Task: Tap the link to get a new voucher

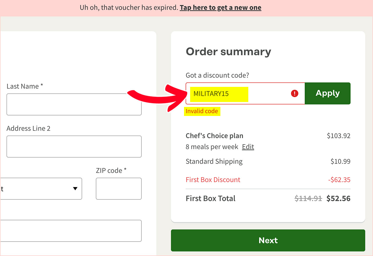Action: click(220, 8)
